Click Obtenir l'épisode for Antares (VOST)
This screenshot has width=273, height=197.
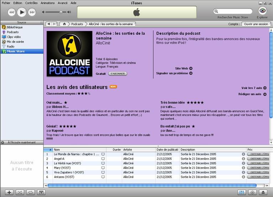258,177
